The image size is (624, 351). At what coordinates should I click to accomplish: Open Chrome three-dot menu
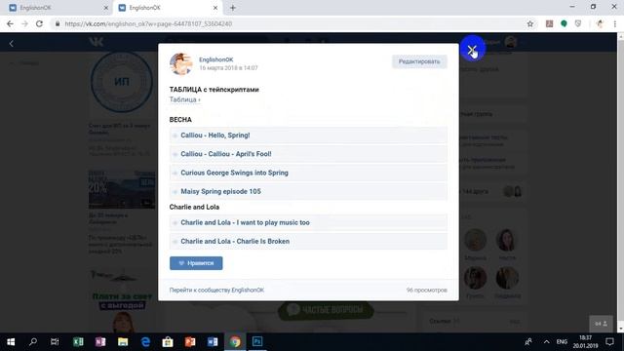click(x=615, y=23)
